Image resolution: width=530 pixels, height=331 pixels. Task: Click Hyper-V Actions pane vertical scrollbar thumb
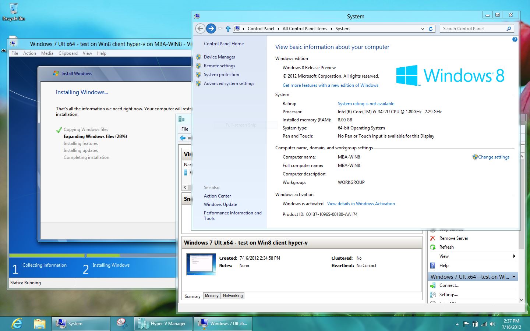click(x=521, y=204)
